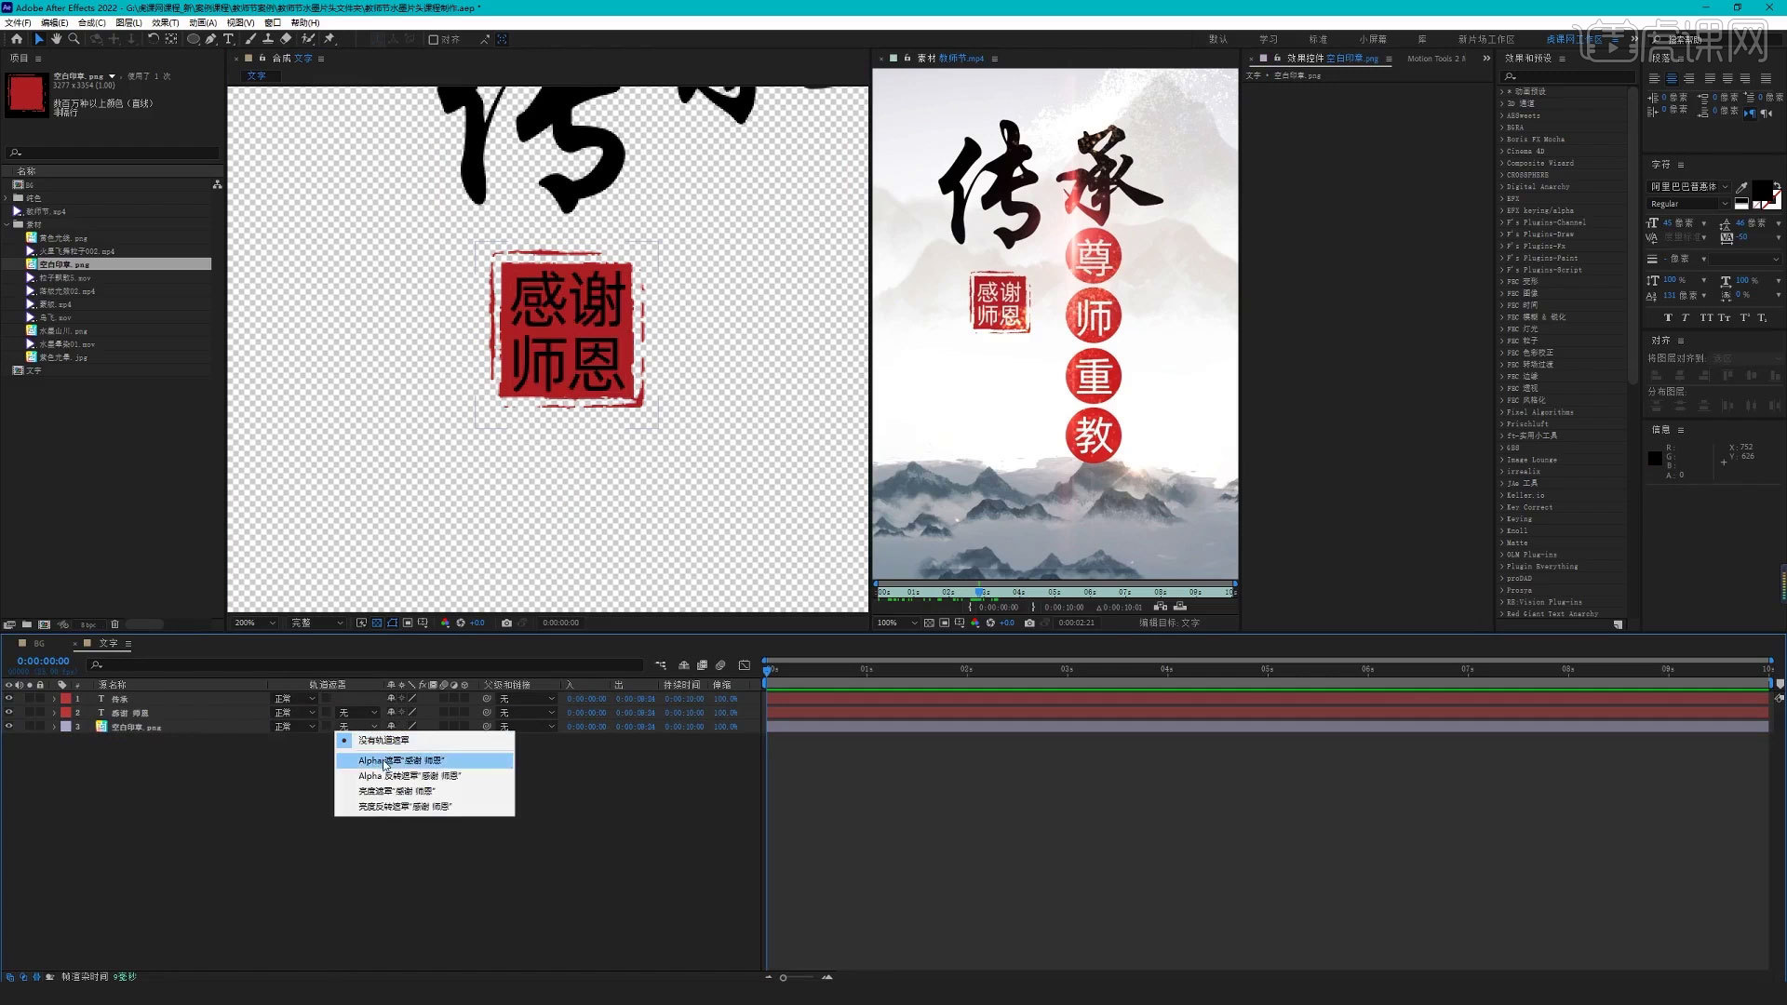Select 没有轨道遮罩 radio option
1787x1005 pixels.
coord(424,741)
